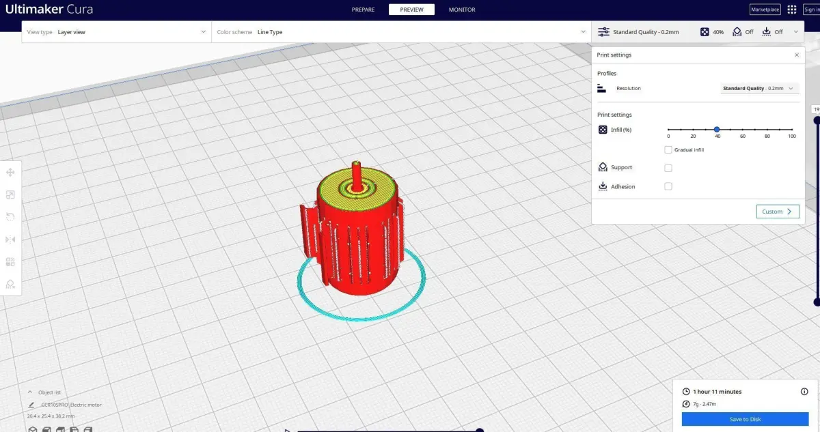The width and height of the screenshot is (820, 432).
Task: Click the Infill percentage slider handle
Action: tap(717, 129)
